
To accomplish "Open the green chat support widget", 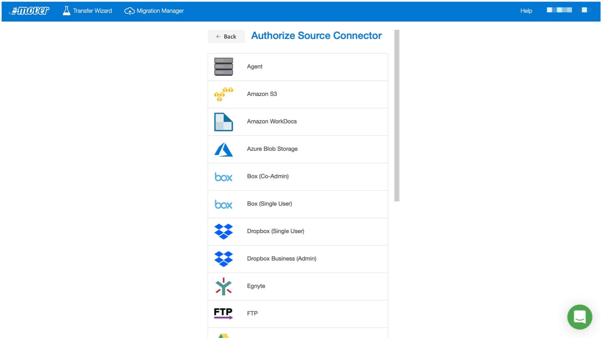I will click(x=580, y=317).
